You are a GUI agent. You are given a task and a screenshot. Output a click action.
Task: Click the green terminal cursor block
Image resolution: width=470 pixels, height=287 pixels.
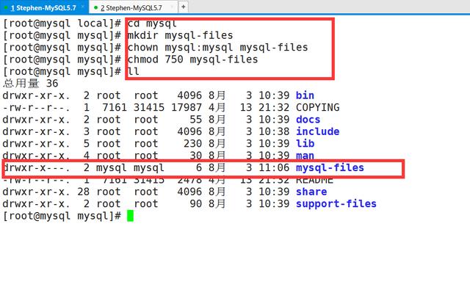[x=130, y=216]
